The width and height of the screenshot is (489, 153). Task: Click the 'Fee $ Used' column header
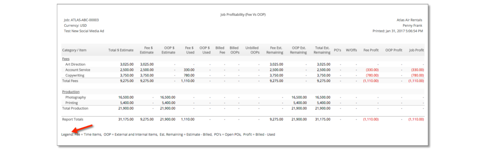click(190, 50)
